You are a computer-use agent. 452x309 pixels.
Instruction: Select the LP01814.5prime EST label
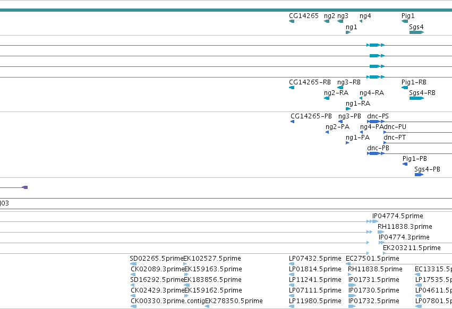click(315, 270)
